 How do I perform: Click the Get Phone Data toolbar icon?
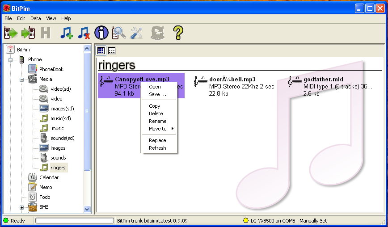pyautogui.click(x=11, y=33)
